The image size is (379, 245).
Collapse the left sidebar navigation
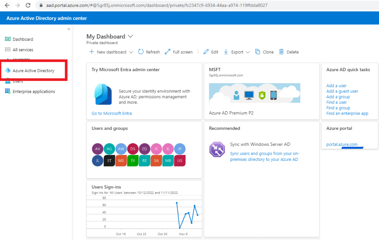tap(69, 29)
